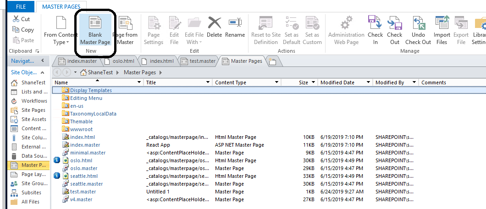Click Set as Default

tap(292, 30)
